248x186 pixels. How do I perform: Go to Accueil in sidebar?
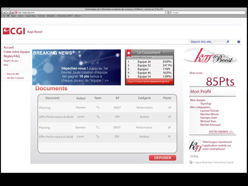pos(9,47)
